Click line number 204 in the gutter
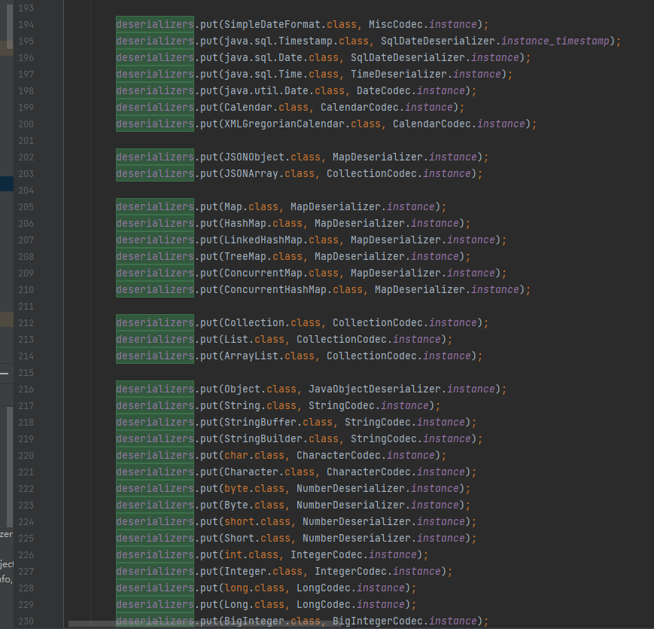 26,191
